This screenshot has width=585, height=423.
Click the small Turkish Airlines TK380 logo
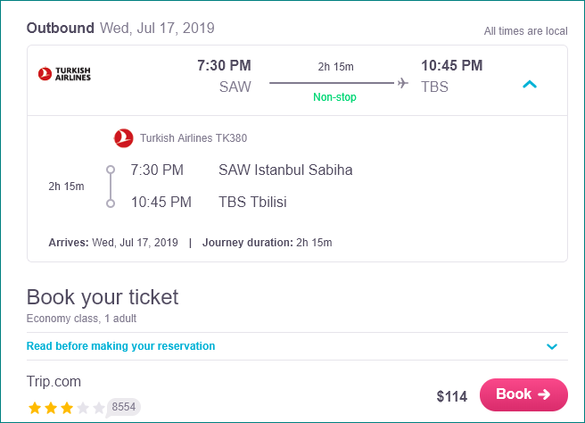(x=123, y=138)
